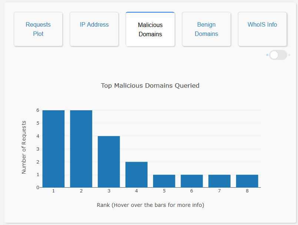Select the rank 4 bar

tap(136, 175)
